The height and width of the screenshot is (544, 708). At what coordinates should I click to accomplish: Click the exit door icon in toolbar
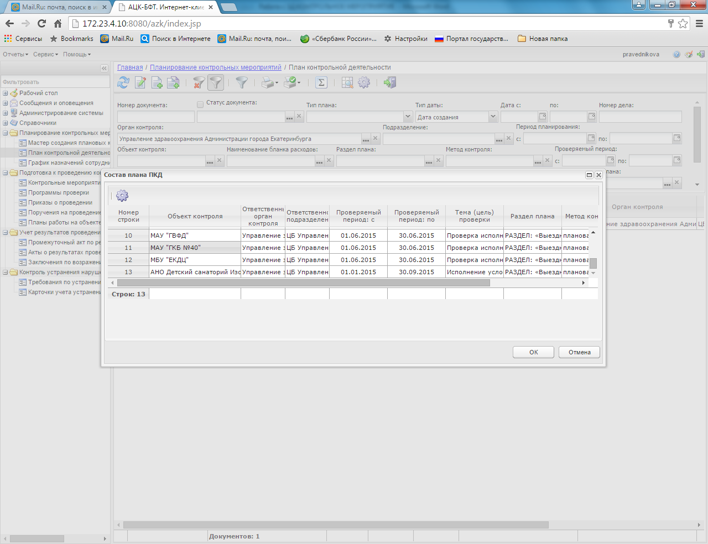[x=390, y=82]
